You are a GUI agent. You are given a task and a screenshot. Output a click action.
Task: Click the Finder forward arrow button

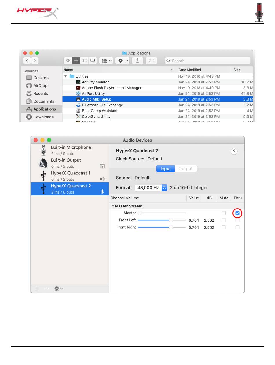(x=34, y=61)
